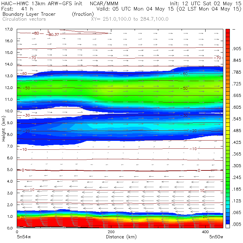Click the '200' distance tick label
Viewport: 243px width, 243px height.
(111, 232)
